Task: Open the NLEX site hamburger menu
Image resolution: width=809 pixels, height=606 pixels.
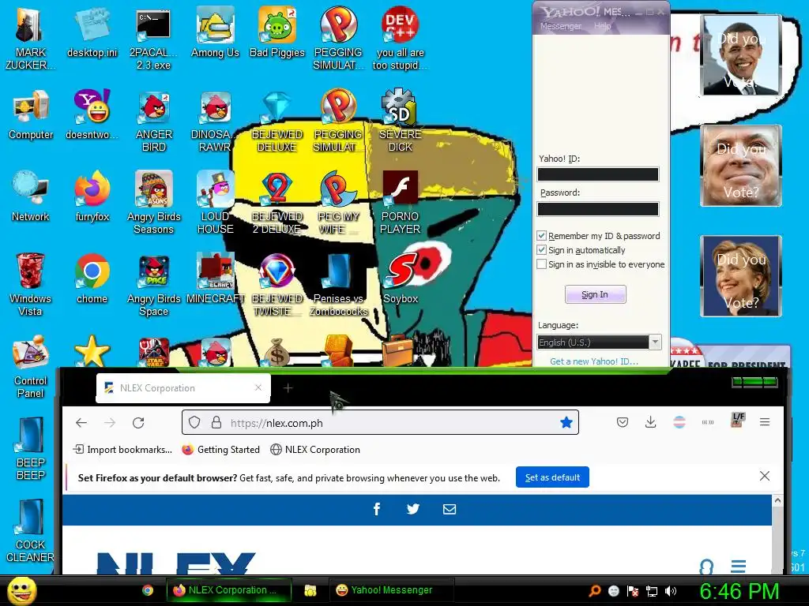Action: click(x=739, y=566)
